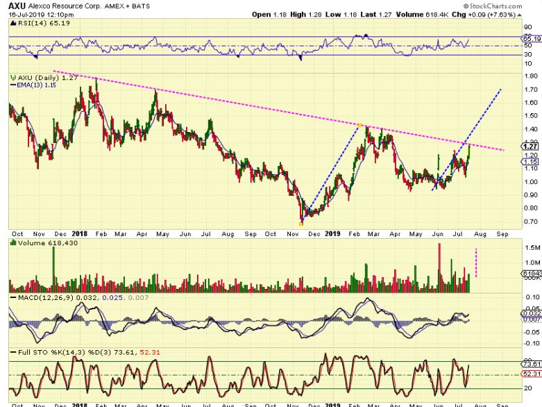542x407 pixels.
Task: Click the Volume 618.4K header value
Action: pyautogui.click(x=423, y=15)
